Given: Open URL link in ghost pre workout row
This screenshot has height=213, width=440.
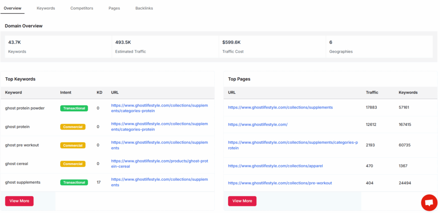Looking at the screenshot, I should pos(159,145).
